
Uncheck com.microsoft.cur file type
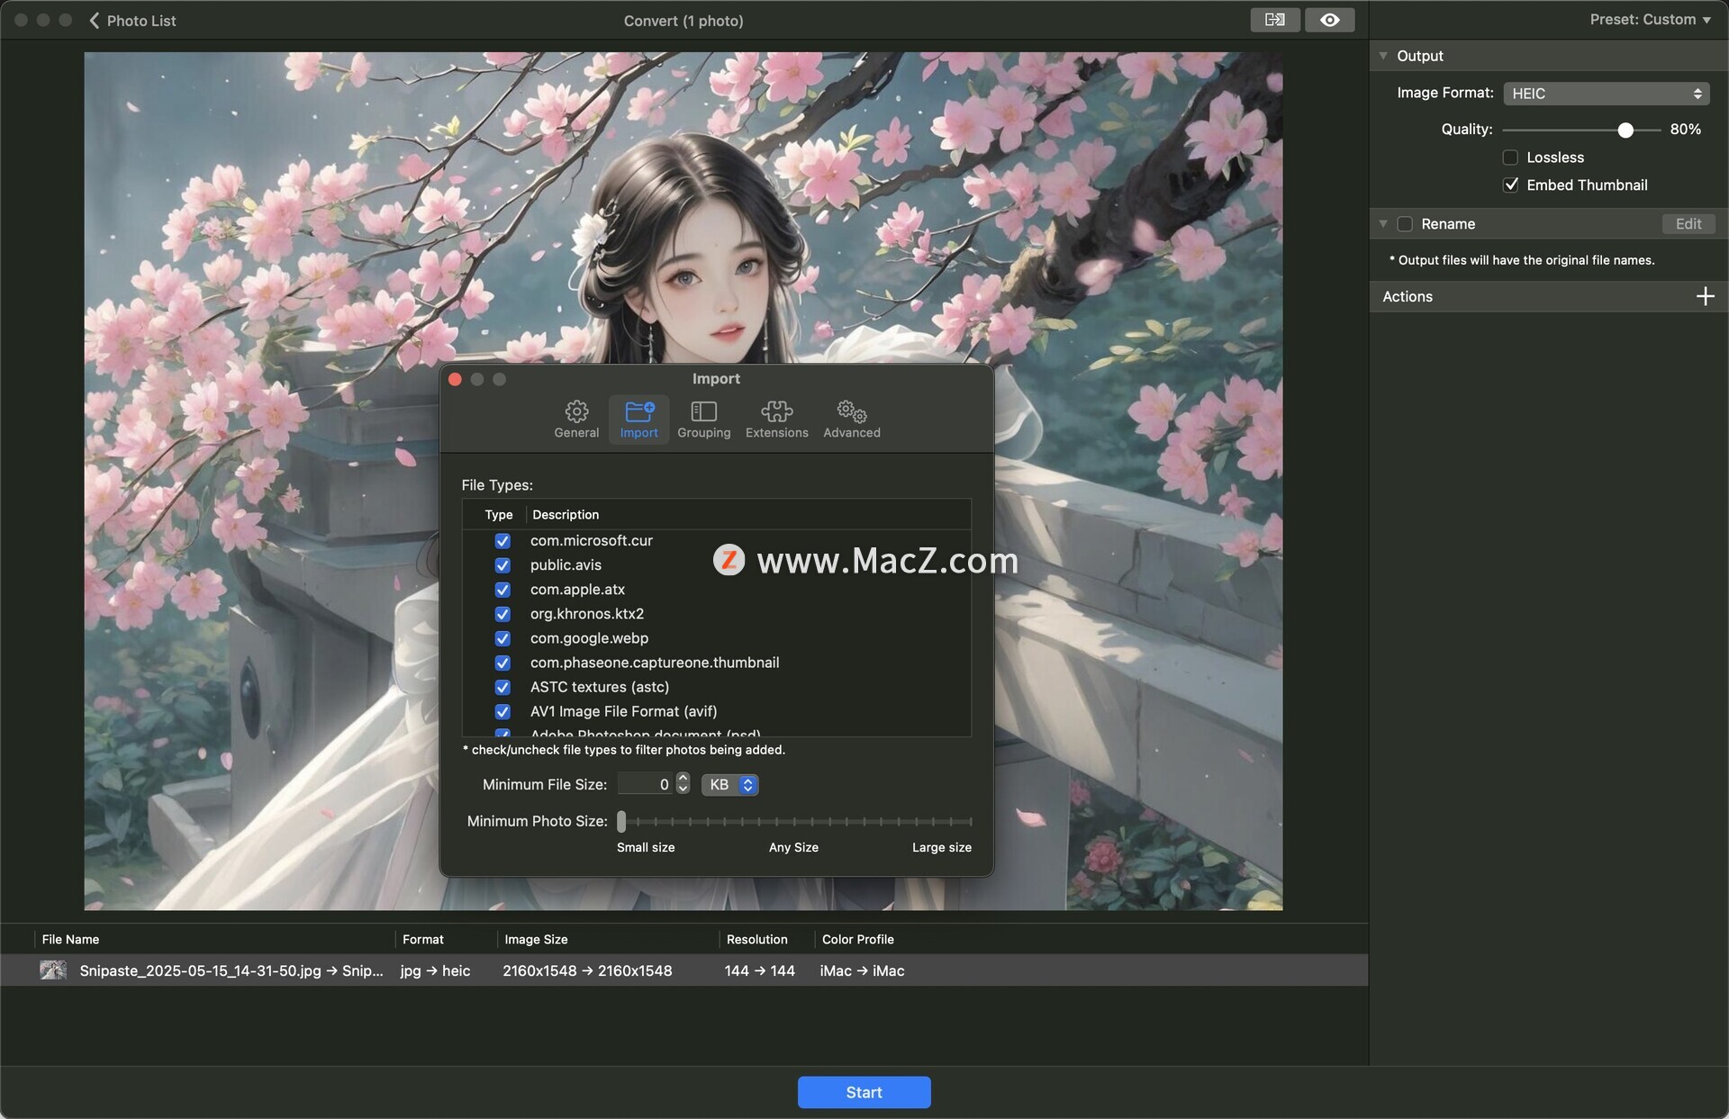[502, 541]
